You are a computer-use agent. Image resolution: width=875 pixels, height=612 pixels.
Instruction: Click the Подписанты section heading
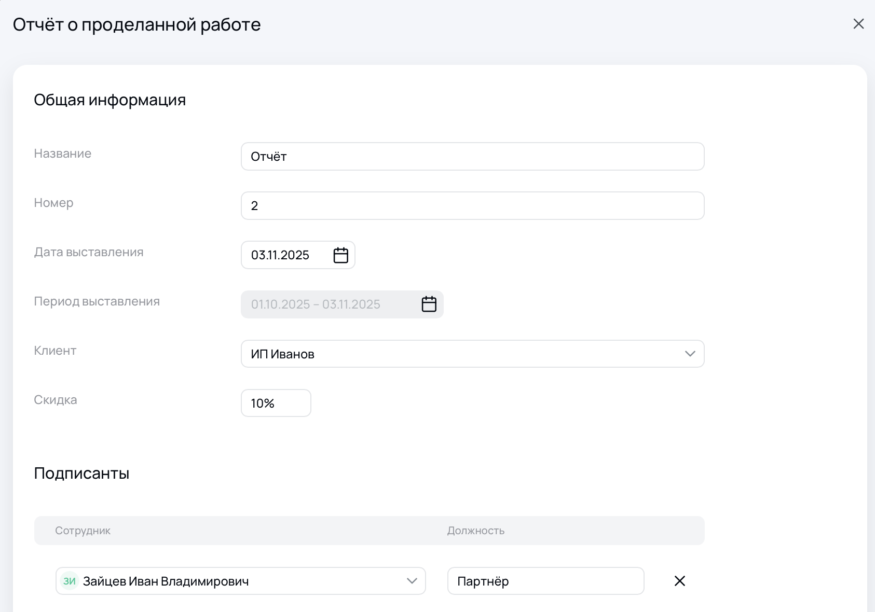tap(81, 474)
